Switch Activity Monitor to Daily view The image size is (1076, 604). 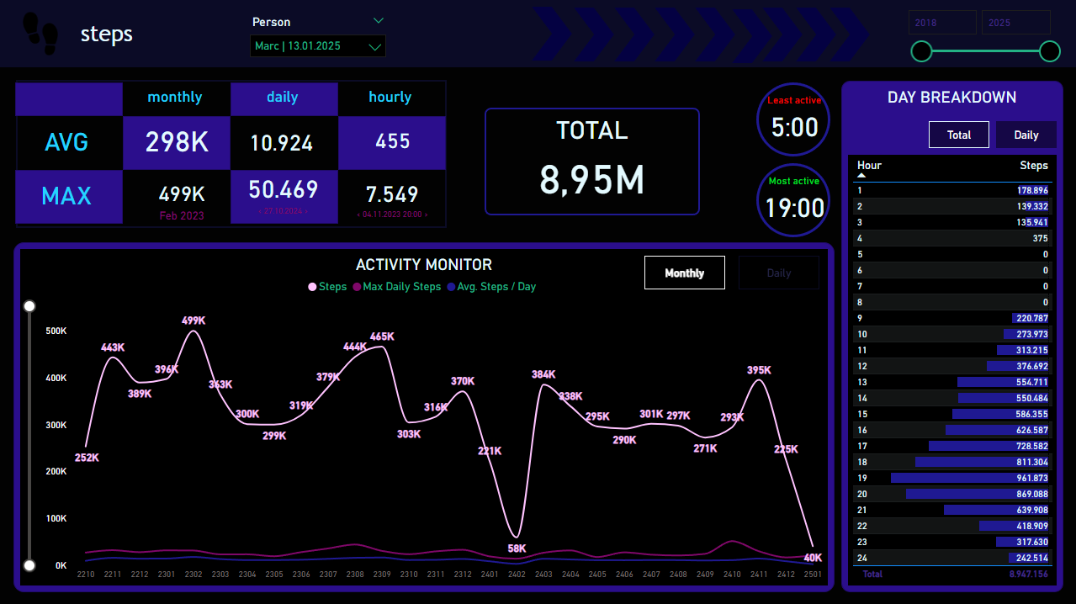(x=778, y=273)
